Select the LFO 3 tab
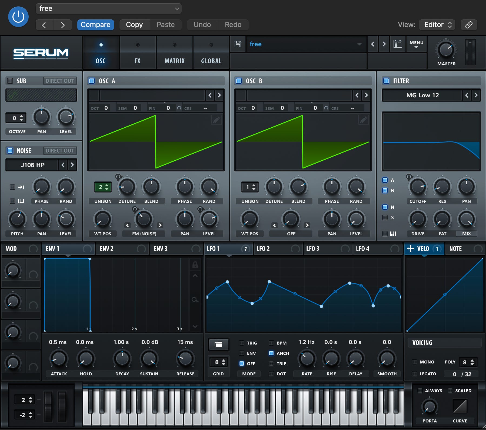The image size is (486, 430). (328, 249)
